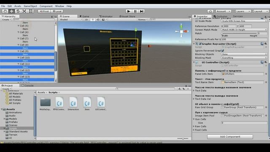Click the Add Component button

point(230,137)
